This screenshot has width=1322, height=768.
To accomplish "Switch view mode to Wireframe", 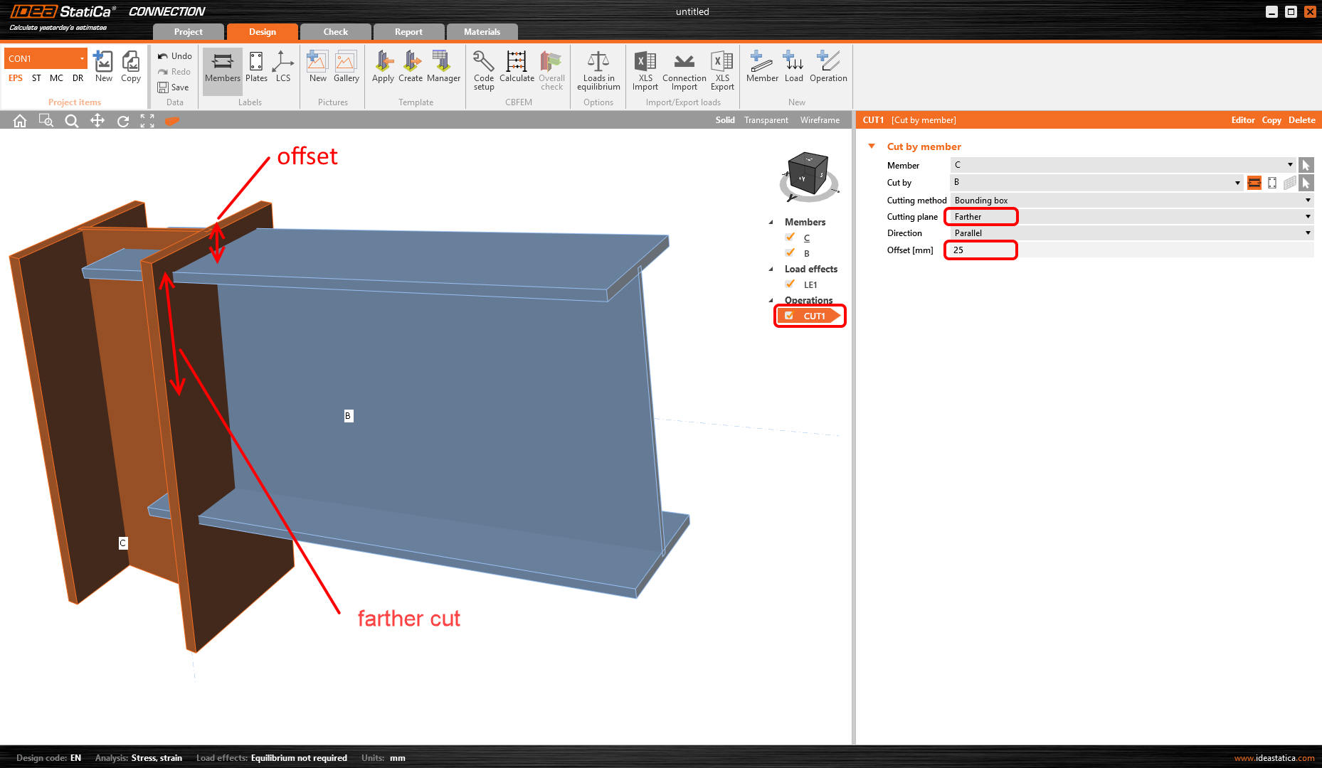I will 820,120.
